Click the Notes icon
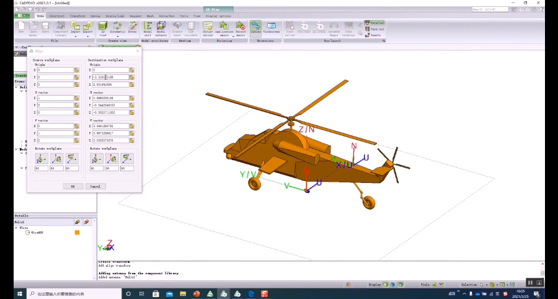This screenshot has width=558, height=299. click(x=133, y=29)
